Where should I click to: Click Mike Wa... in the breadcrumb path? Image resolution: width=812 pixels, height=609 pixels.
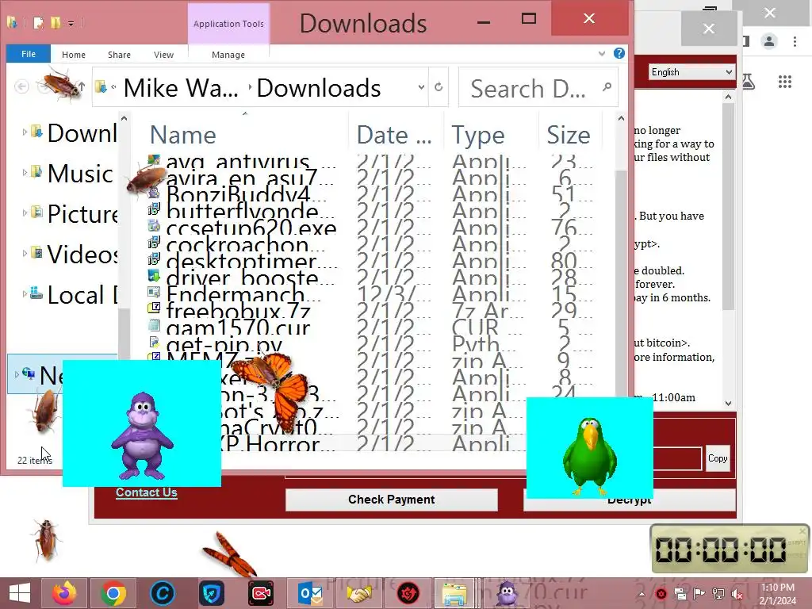point(181,87)
